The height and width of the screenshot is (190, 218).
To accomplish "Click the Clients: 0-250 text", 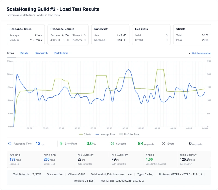I will [x=77, y=174].
